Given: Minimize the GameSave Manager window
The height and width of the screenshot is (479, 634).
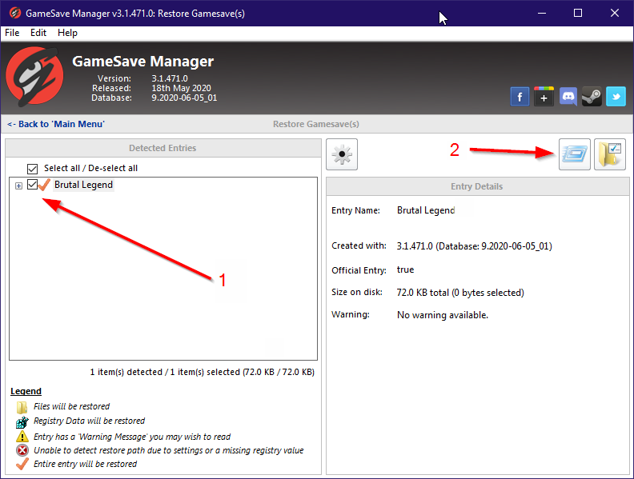Looking at the screenshot, I should coord(542,13).
